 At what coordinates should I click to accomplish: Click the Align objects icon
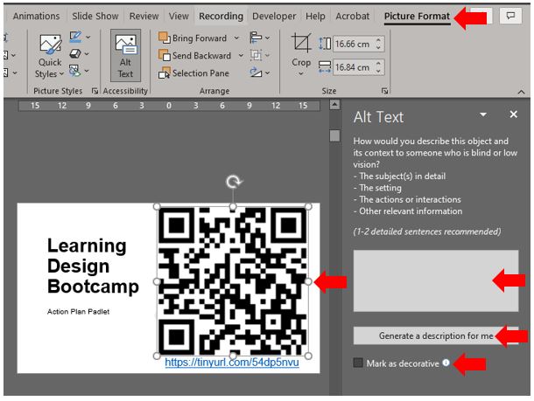pos(256,38)
